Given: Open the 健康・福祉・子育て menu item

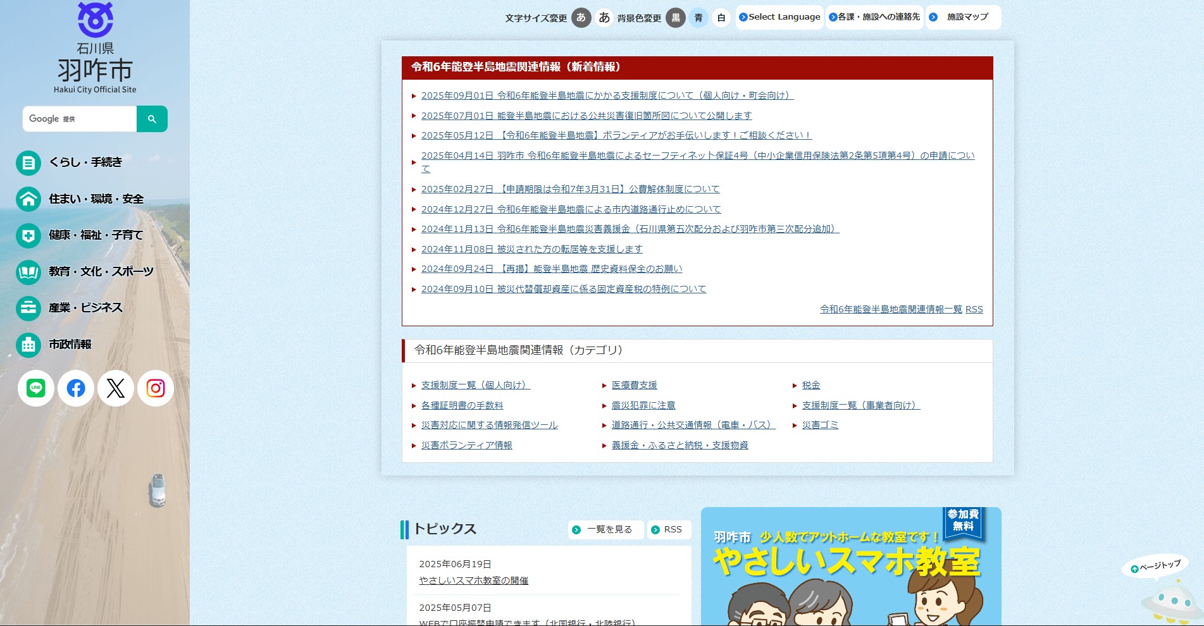Looking at the screenshot, I should coord(96,235).
